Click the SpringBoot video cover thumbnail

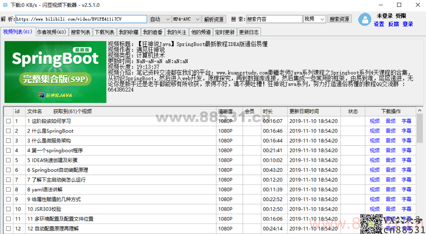click(x=56, y=72)
